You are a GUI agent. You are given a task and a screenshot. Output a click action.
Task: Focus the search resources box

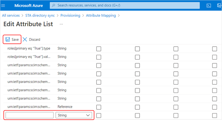[125, 5]
